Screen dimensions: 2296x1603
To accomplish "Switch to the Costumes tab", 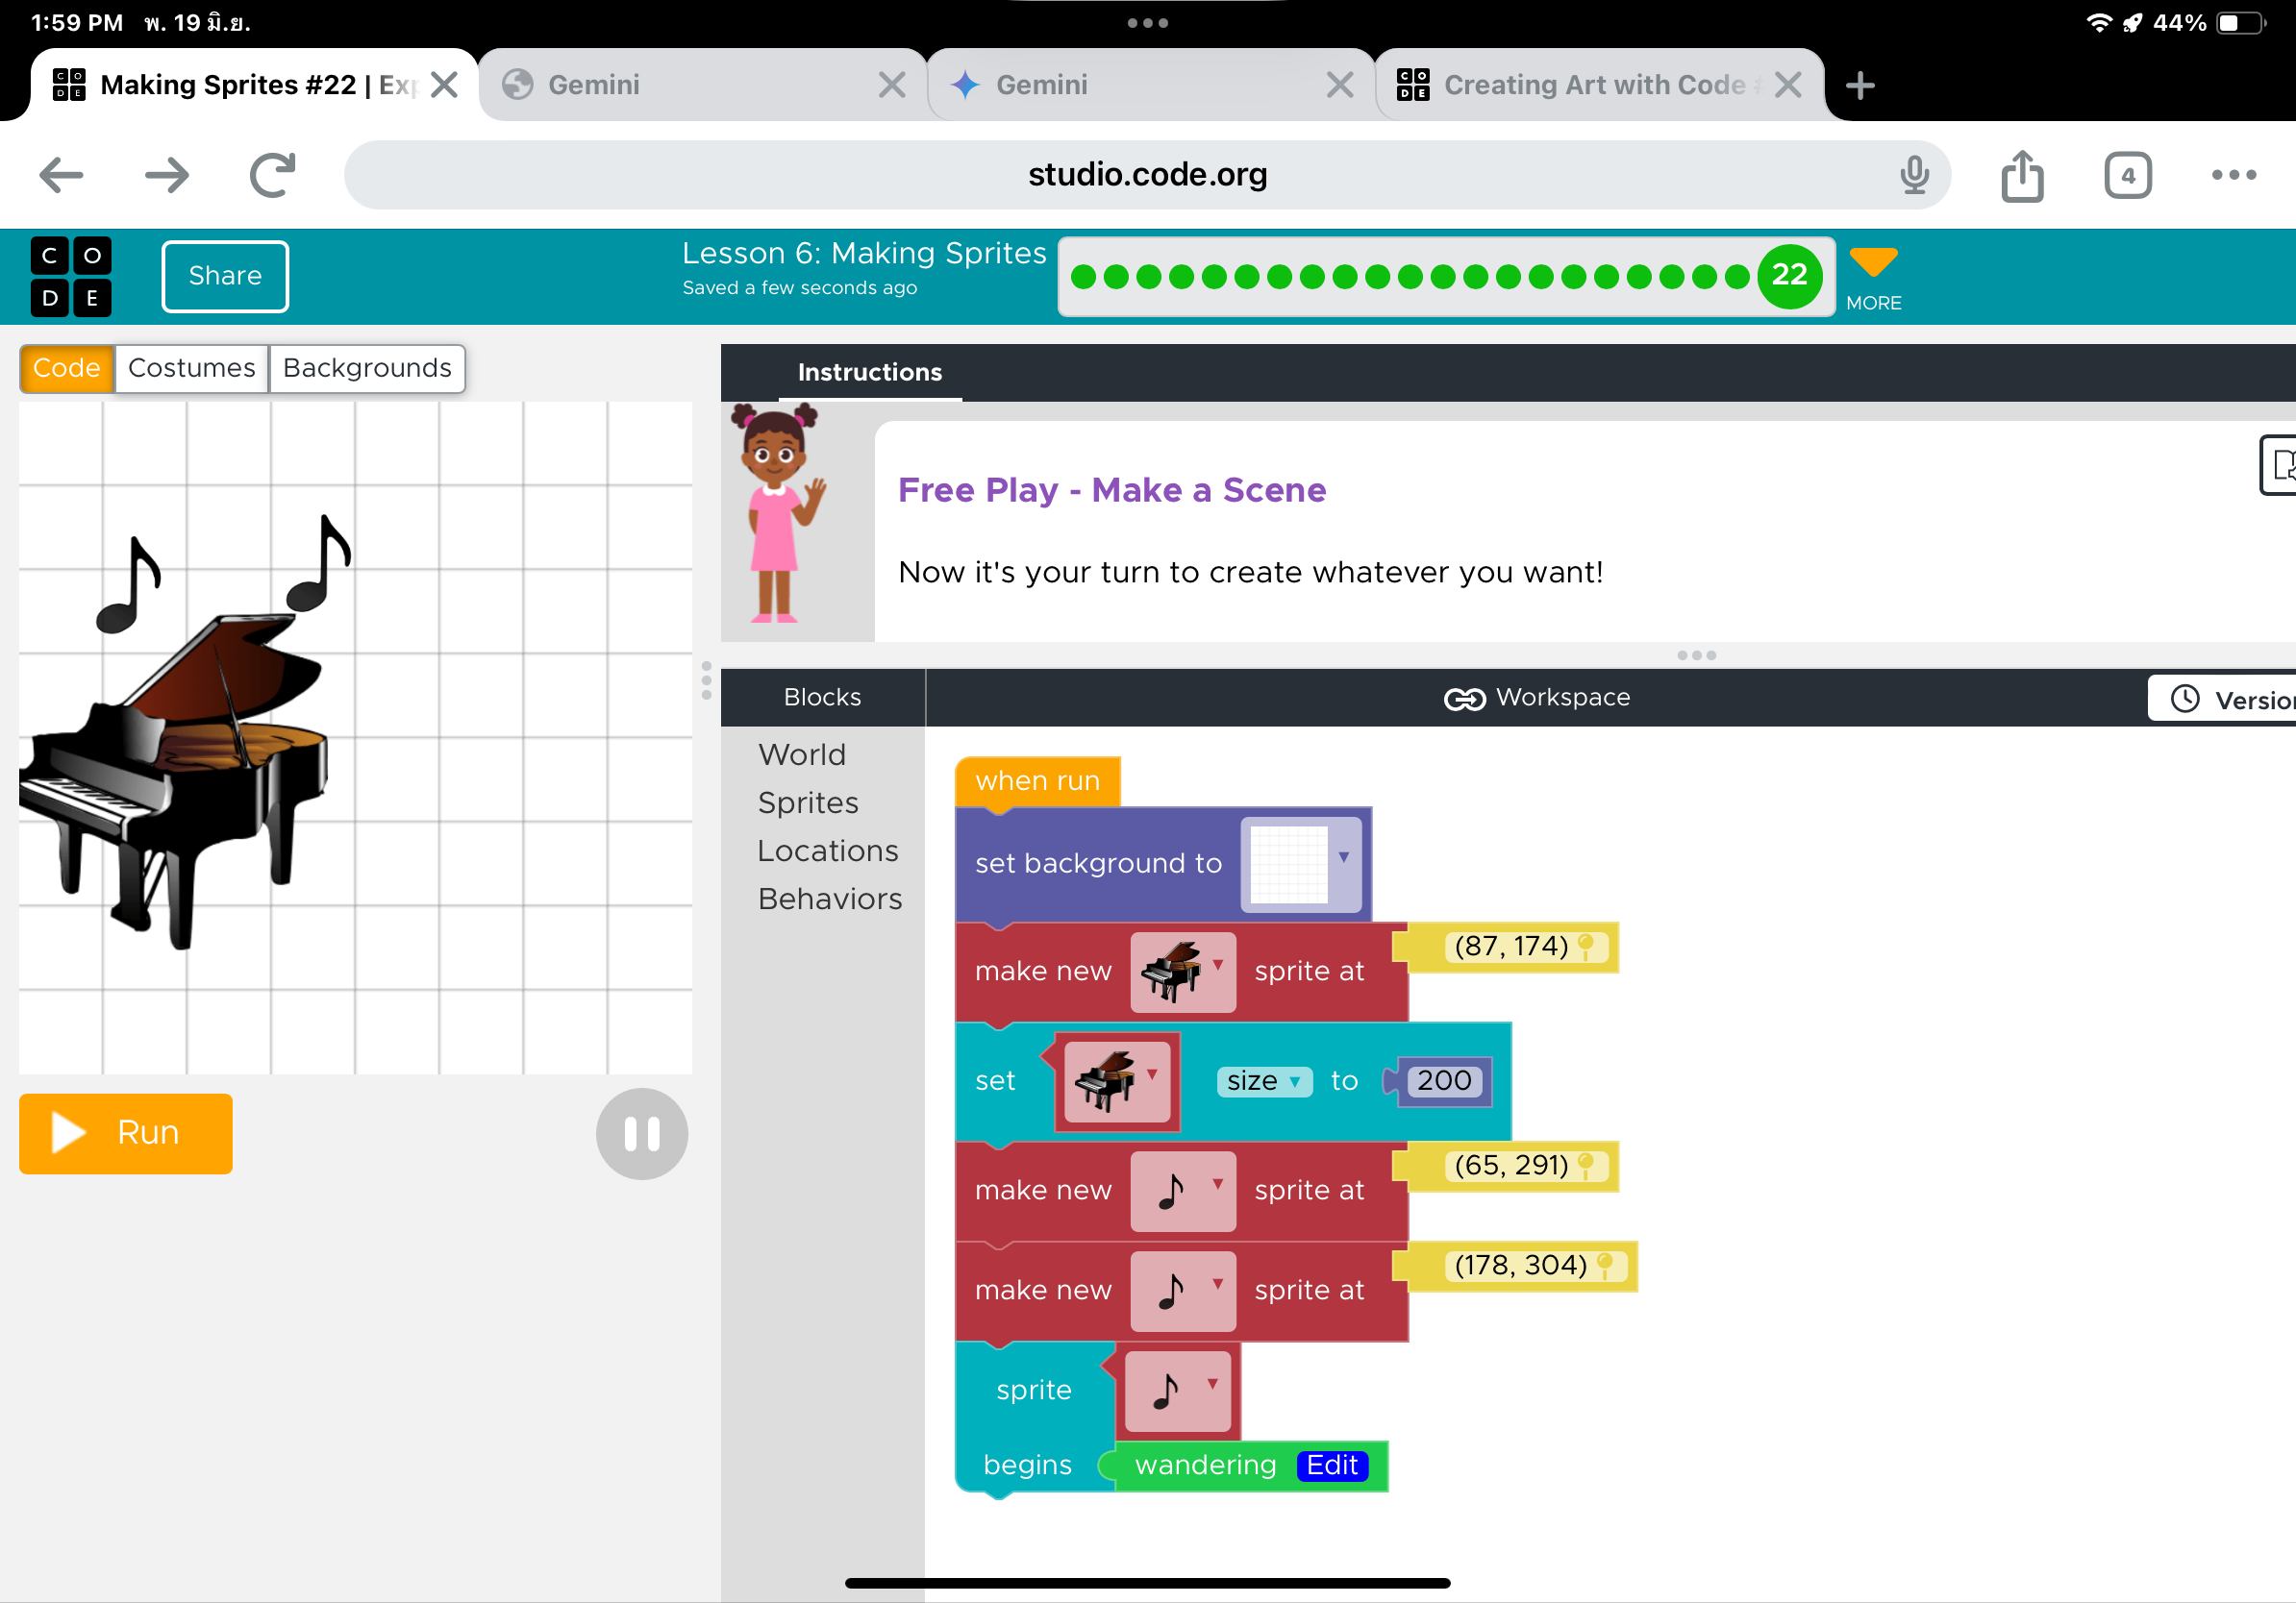I will (x=191, y=369).
